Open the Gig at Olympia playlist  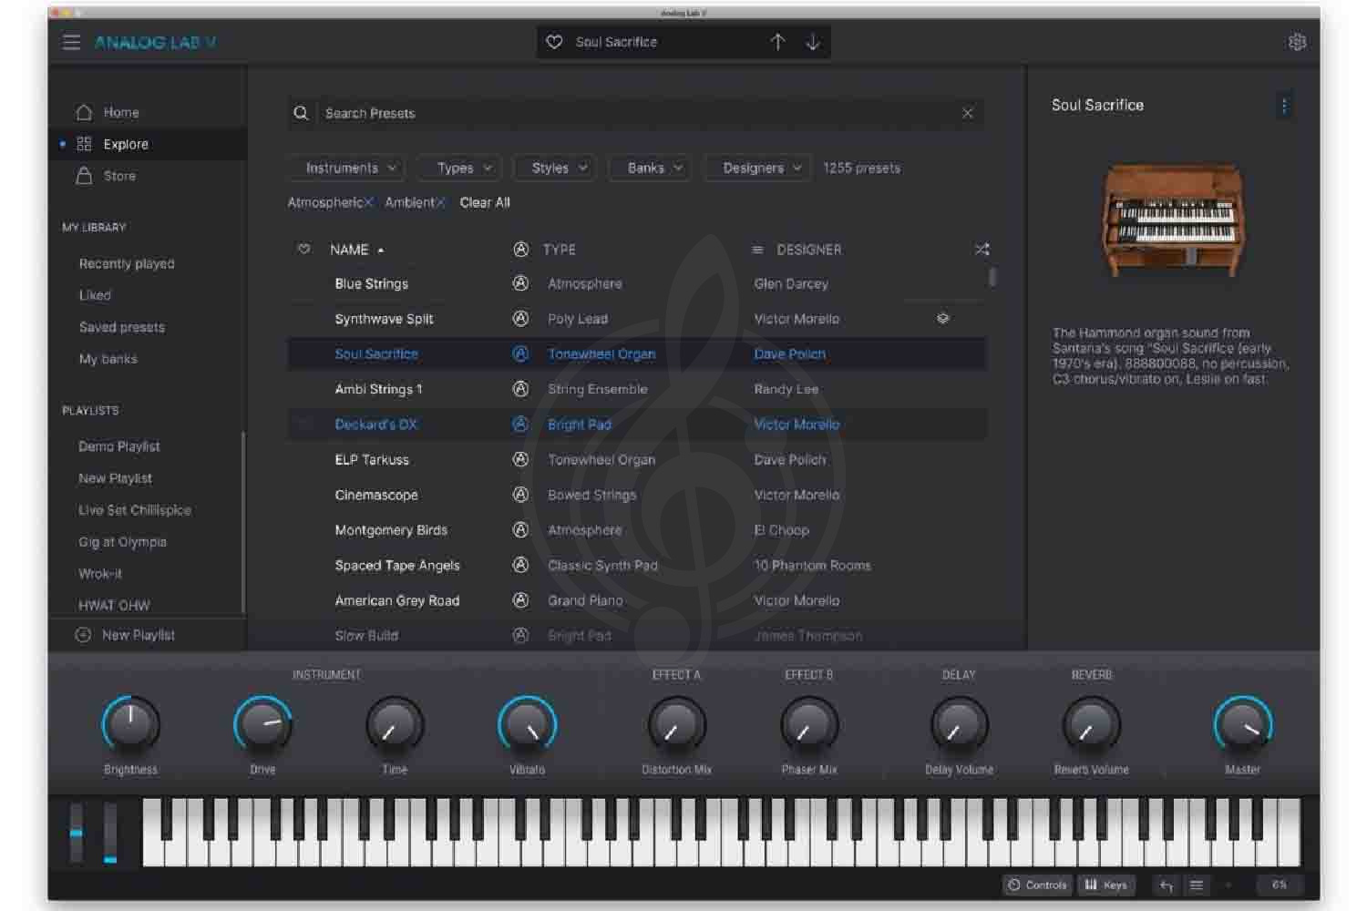click(x=122, y=542)
